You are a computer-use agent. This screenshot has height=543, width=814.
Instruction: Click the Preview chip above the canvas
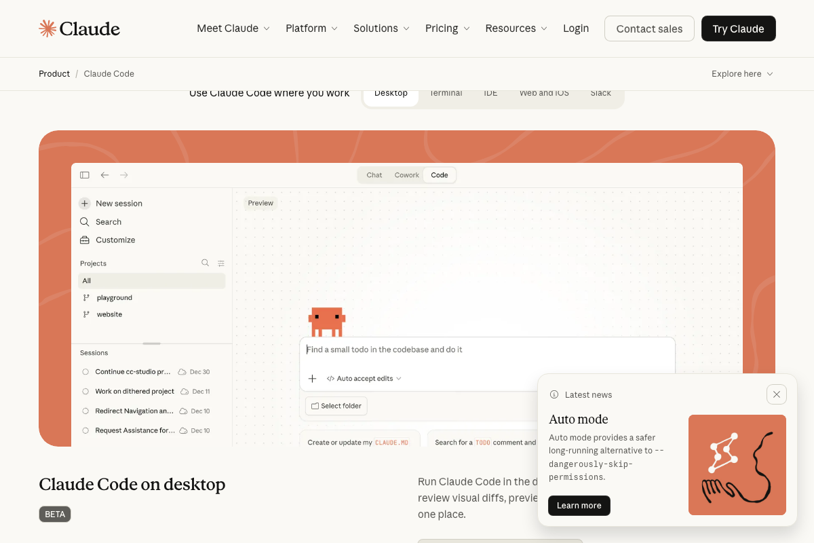pyautogui.click(x=260, y=202)
